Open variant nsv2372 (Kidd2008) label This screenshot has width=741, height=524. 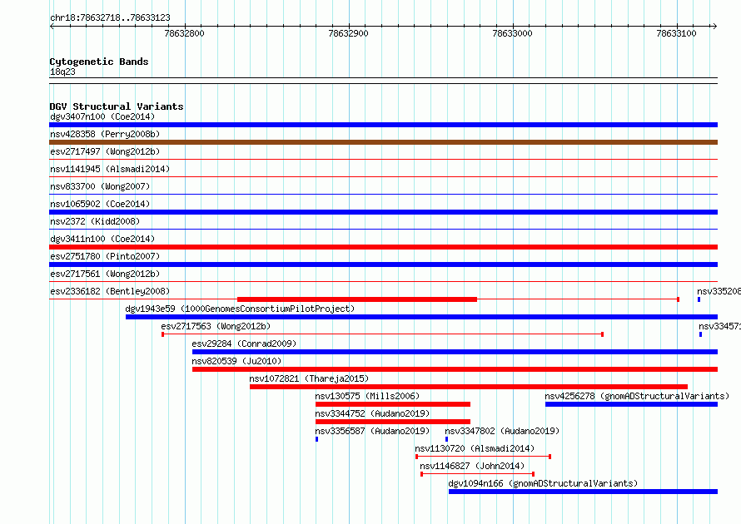95,221
